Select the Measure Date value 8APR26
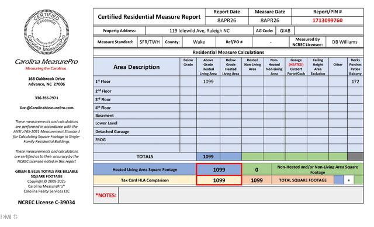The height and width of the screenshot is (227, 374). pos(270,20)
